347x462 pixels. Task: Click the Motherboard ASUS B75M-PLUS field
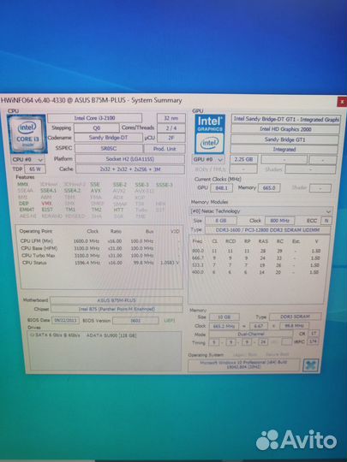coord(117,300)
